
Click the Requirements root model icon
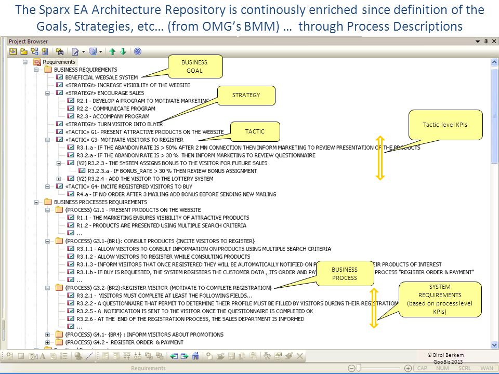click(37, 62)
